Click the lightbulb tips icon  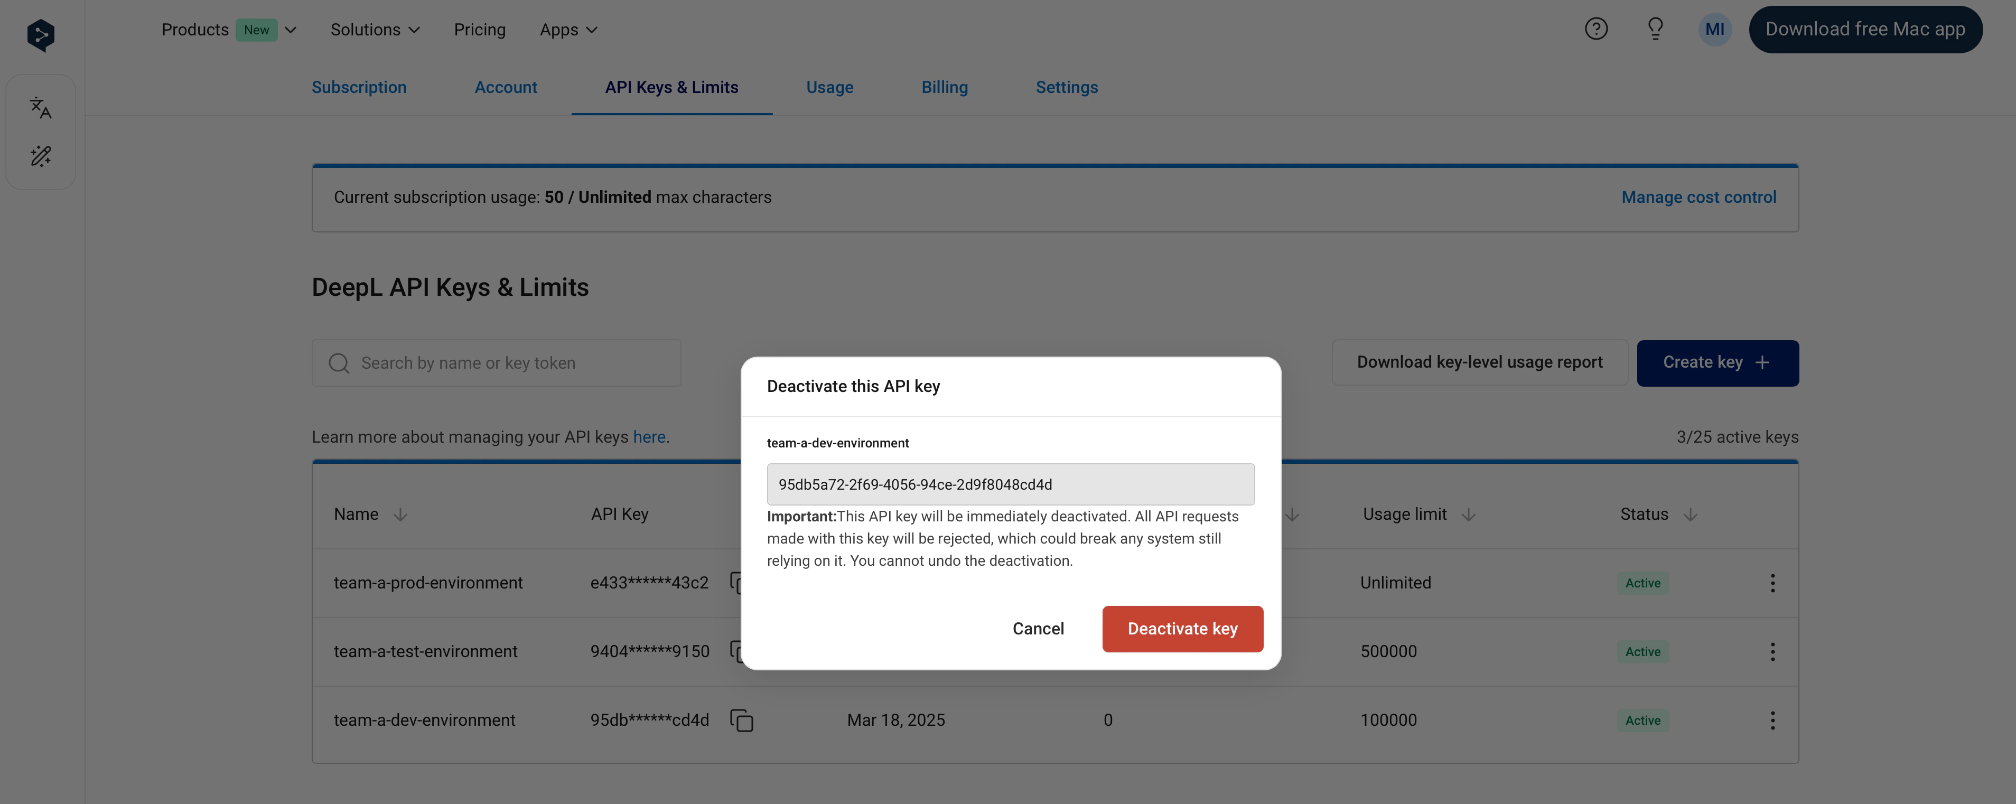tap(1655, 29)
